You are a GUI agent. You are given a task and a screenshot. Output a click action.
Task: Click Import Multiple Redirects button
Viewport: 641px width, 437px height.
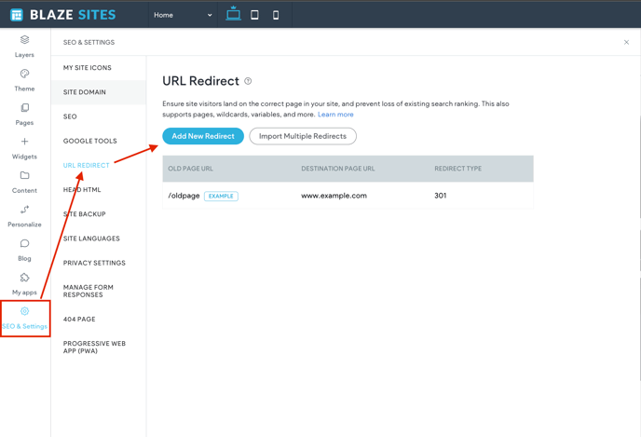click(303, 136)
